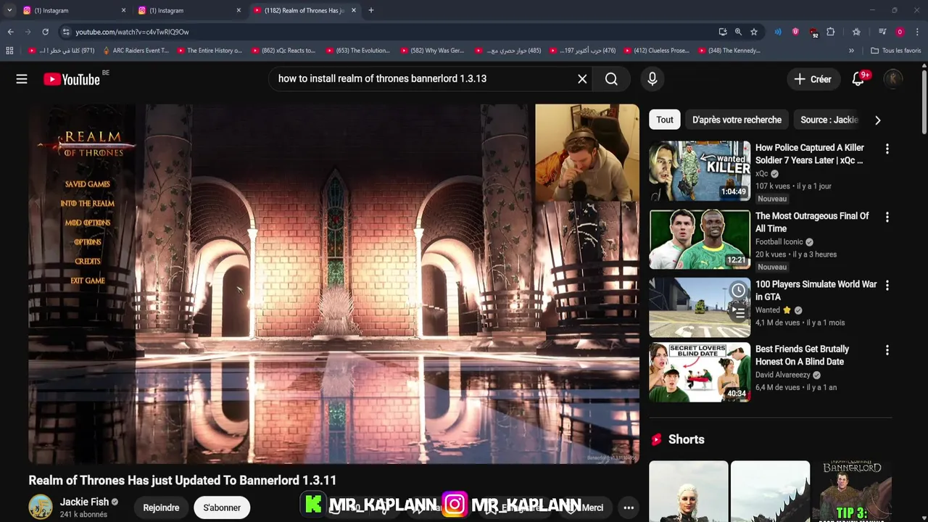Viewport: 928px width, 522px height.
Task: Open the xQc Killer Soldier video thumbnail
Action: tap(700, 170)
